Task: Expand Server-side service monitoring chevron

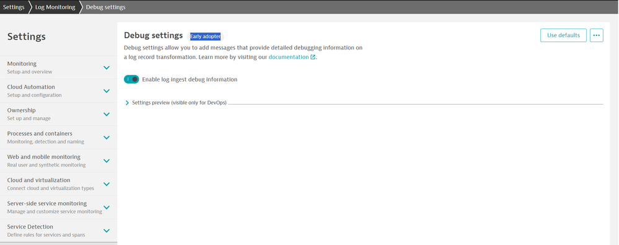Action: 106,207
